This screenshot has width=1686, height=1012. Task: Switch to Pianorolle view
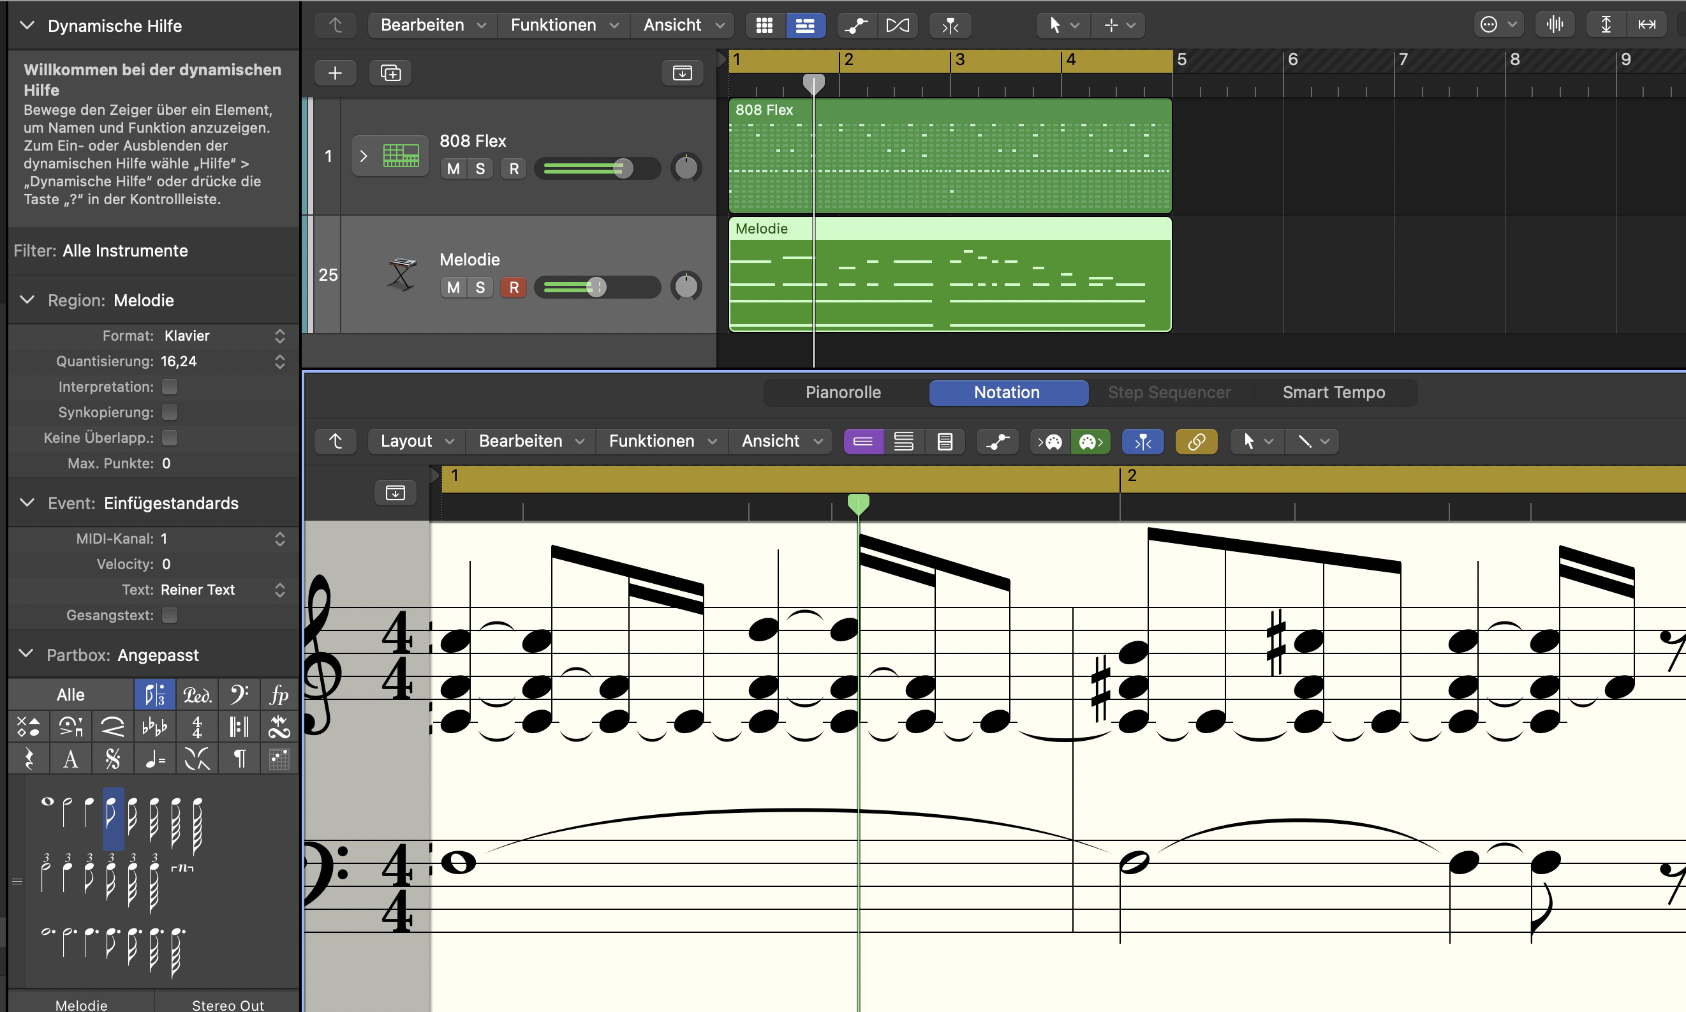pos(842,392)
